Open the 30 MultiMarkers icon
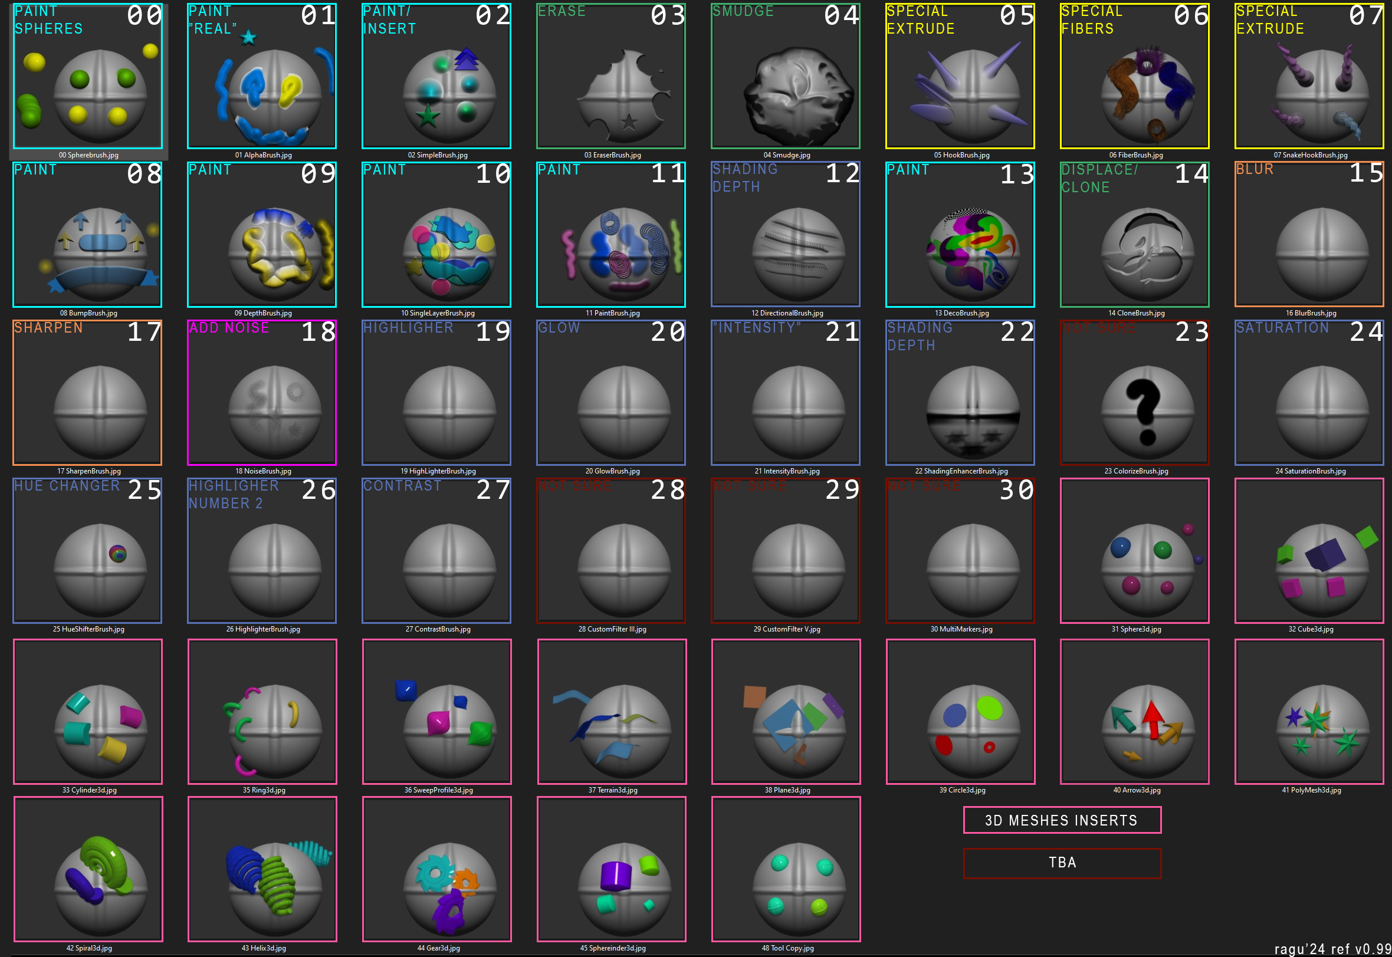Image resolution: width=1392 pixels, height=957 pixels. tap(960, 551)
